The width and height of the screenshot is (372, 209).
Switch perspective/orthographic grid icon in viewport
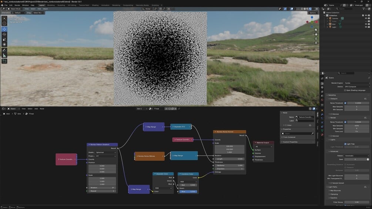tap(316, 43)
